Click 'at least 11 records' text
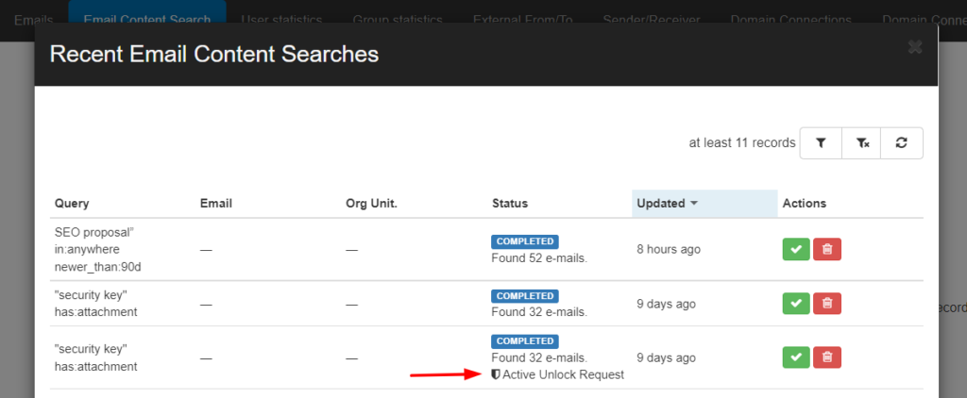The width and height of the screenshot is (967, 398). point(742,143)
